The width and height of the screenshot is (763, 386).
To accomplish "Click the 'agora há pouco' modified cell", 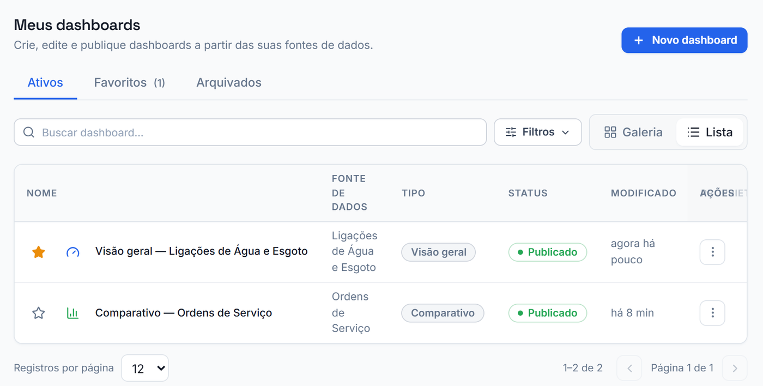I will [x=633, y=252].
